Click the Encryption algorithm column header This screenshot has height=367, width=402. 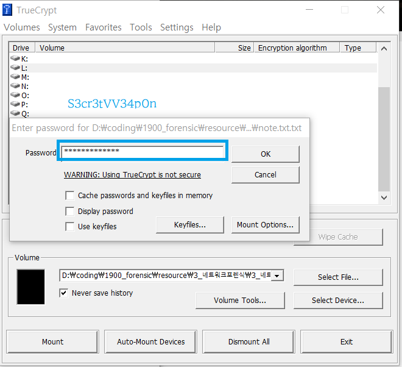click(297, 48)
